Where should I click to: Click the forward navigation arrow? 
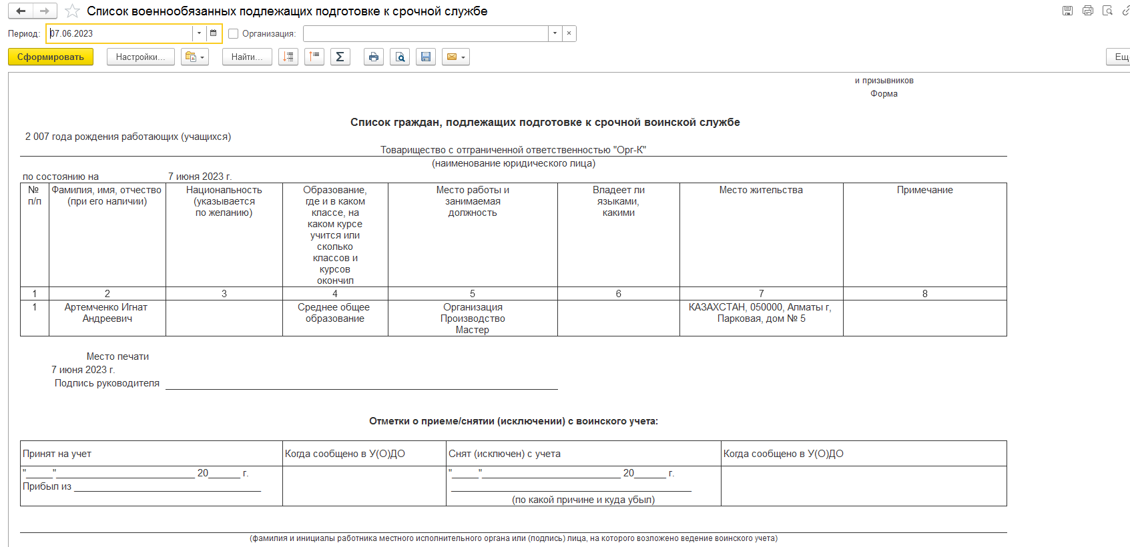[x=45, y=11]
